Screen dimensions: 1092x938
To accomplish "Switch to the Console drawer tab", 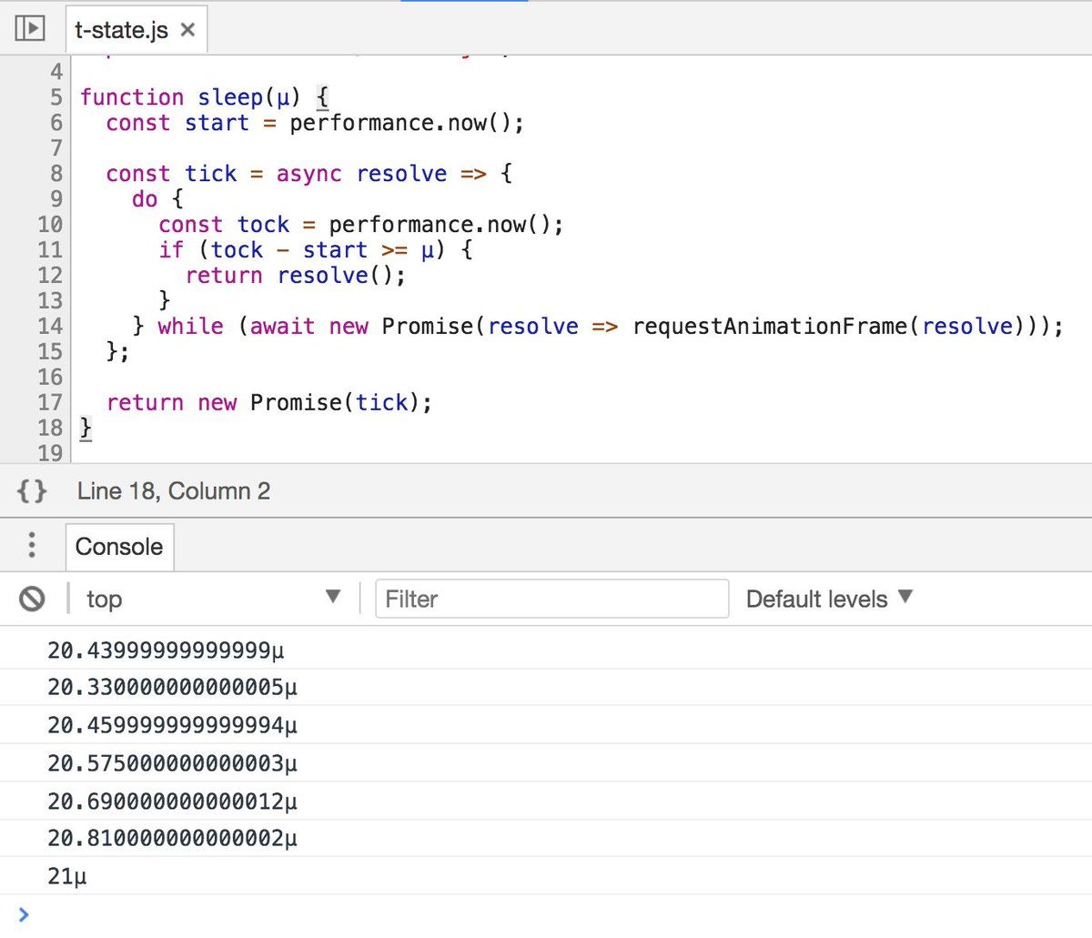I will point(119,546).
